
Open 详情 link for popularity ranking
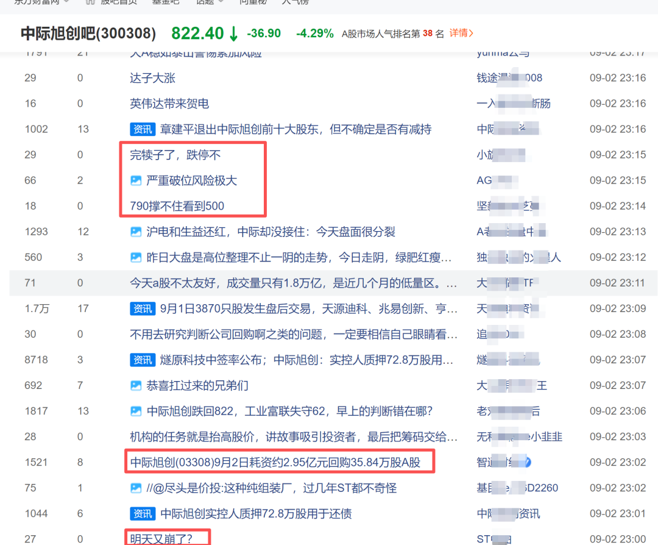click(461, 33)
